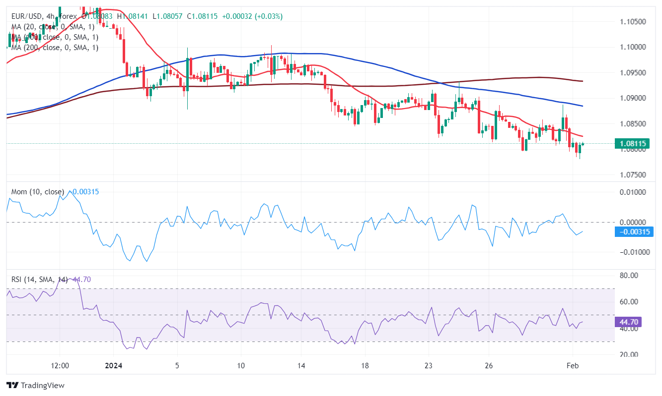Image resolution: width=662 pixels, height=396 pixels.
Task: Click the RSI (14, SMA, 14) indicator legend
Action: coord(40,280)
